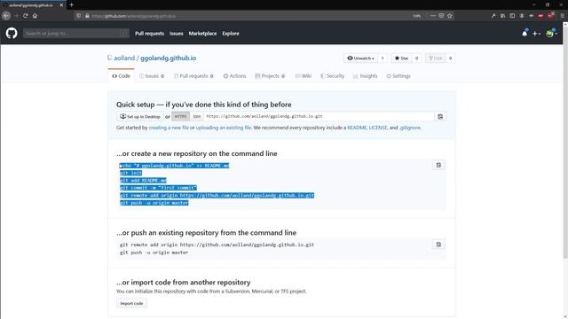Click the README link

(x=357, y=128)
